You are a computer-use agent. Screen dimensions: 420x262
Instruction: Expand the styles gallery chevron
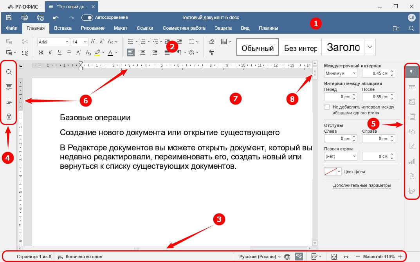(370, 47)
